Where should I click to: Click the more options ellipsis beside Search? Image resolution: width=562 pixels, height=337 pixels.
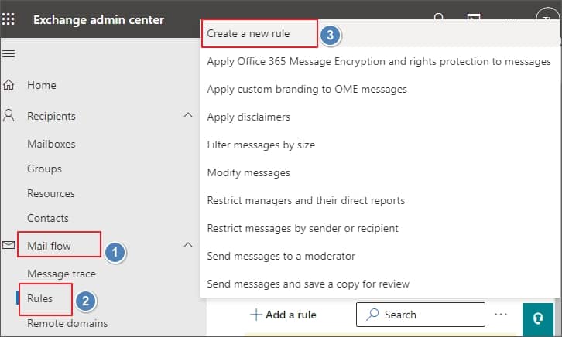point(501,315)
